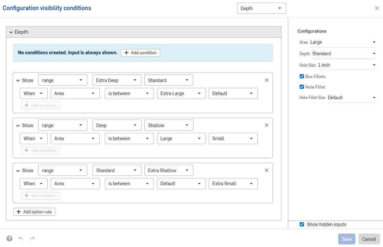Open the Depth selector at the top
383x247 pixels.
[261, 8]
